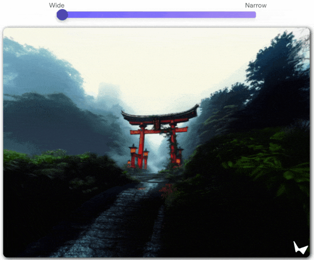Click the Wide label

point(56,5)
